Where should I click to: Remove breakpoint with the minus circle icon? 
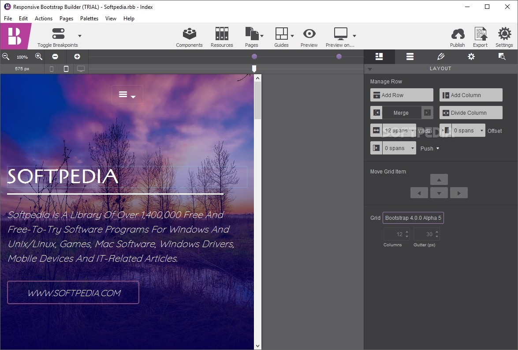pos(55,56)
